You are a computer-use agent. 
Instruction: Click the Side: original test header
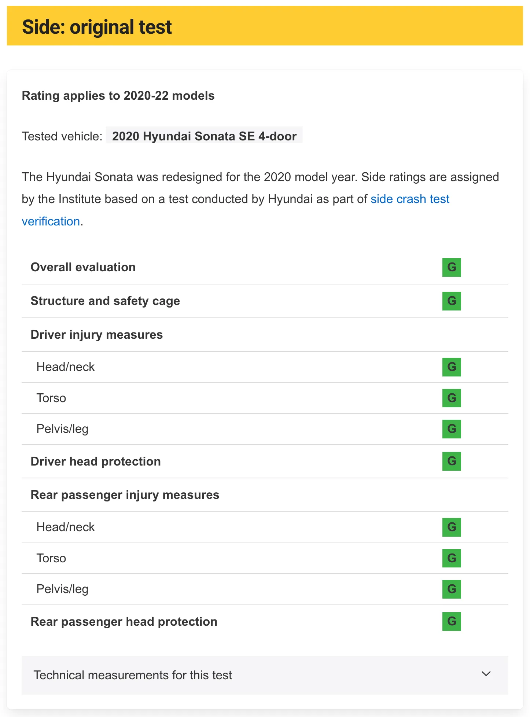coord(97,27)
